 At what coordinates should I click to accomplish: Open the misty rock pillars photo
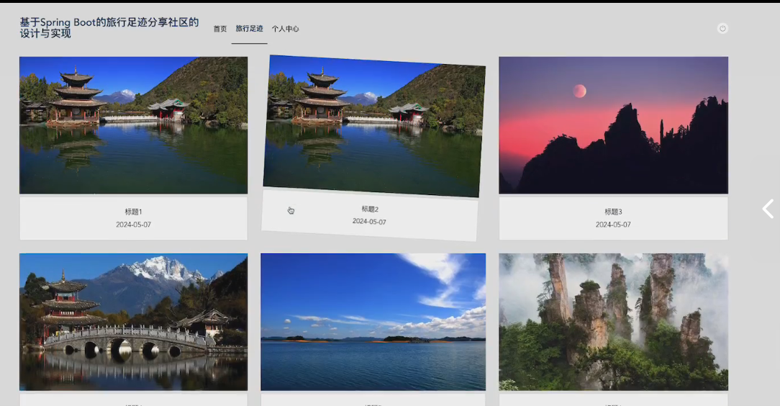(x=613, y=322)
